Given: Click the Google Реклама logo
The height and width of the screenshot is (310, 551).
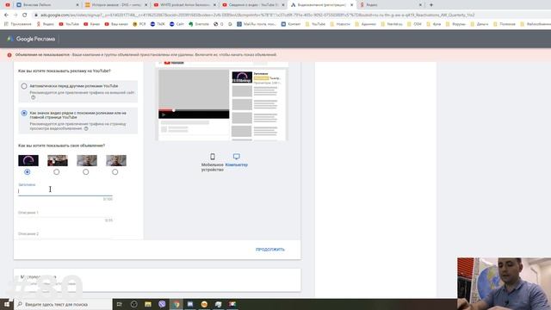Looking at the screenshot, I should [31, 39].
